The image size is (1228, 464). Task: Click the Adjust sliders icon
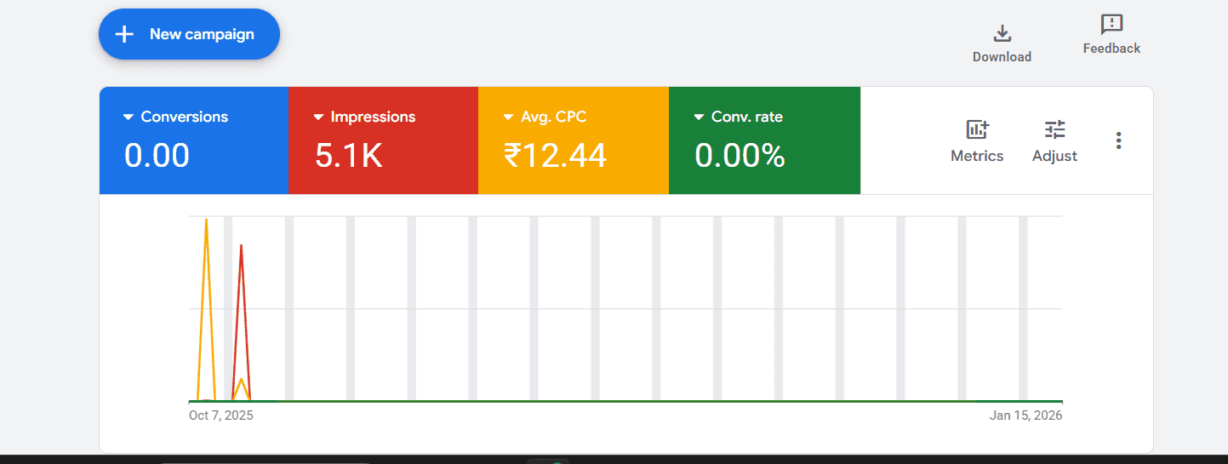[1055, 129]
